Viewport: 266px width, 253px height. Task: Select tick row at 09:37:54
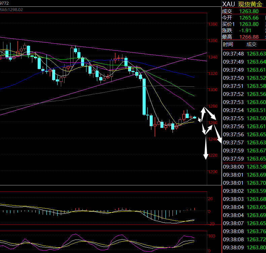(244, 110)
